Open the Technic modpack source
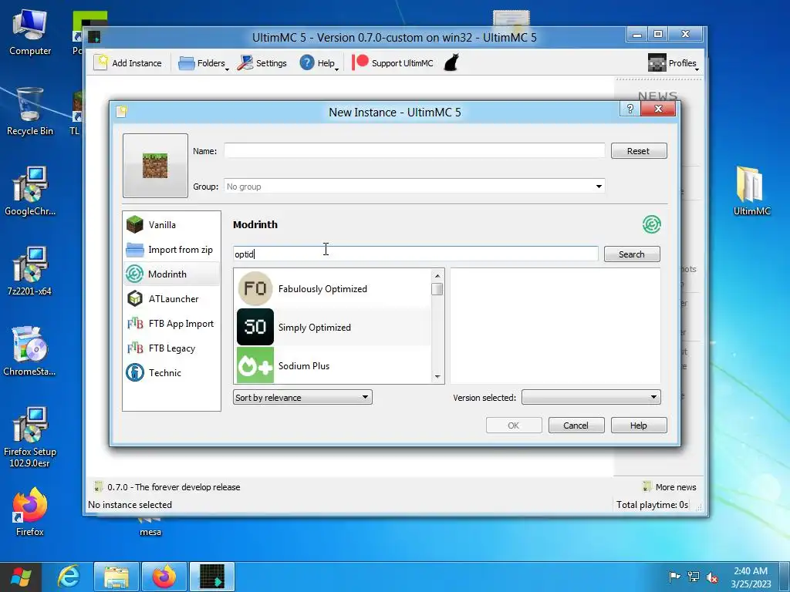 click(x=171, y=372)
